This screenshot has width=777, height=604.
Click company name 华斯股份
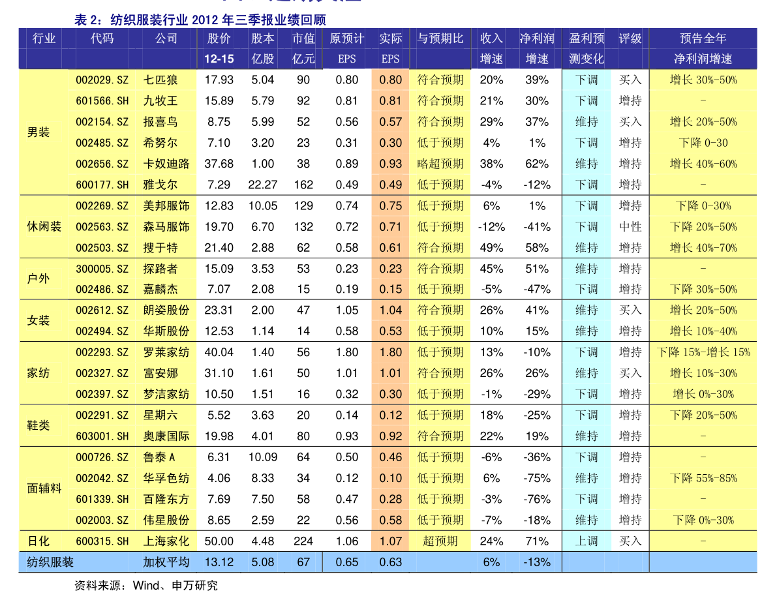click(x=166, y=331)
